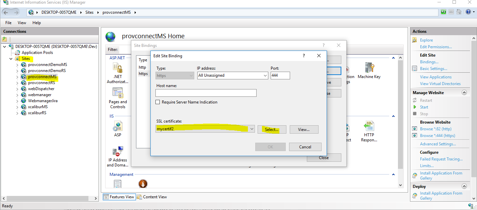Viewport: 477px width, 210px height.
Task: Click View Virtual Directories link
Action: pyautogui.click(x=440, y=84)
